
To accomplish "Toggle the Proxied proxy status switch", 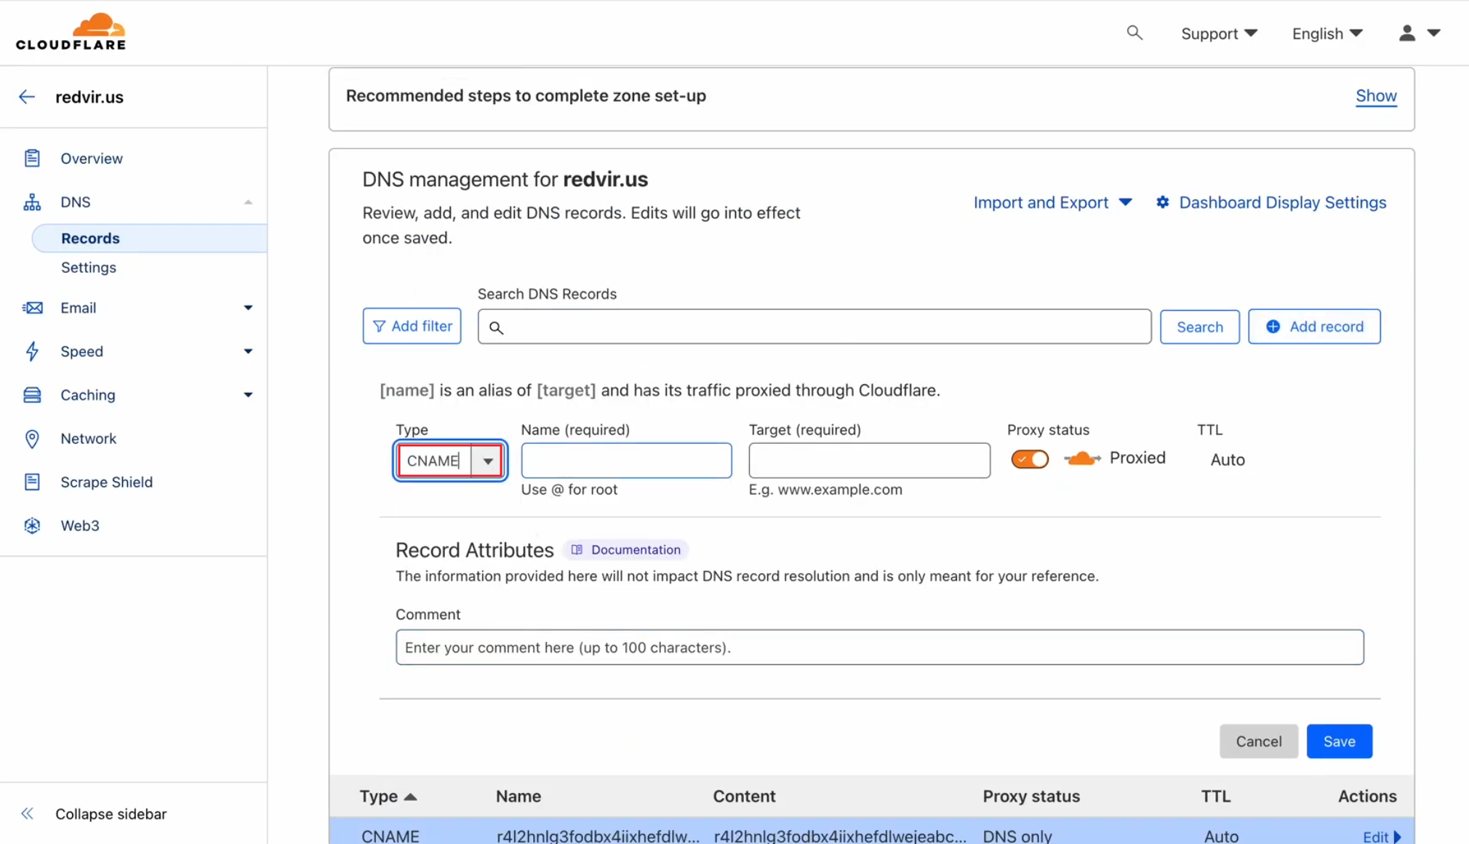I will (1029, 459).
